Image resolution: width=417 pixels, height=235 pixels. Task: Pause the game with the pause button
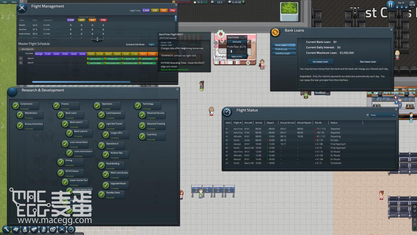[x=390, y=5]
